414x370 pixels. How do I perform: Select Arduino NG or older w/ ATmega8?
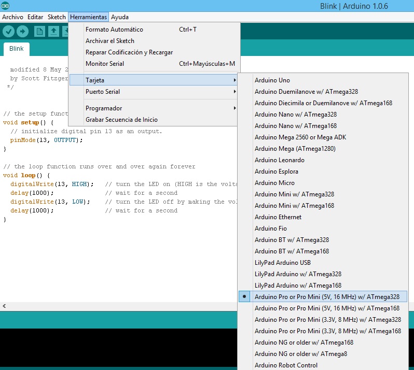click(x=323, y=353)
